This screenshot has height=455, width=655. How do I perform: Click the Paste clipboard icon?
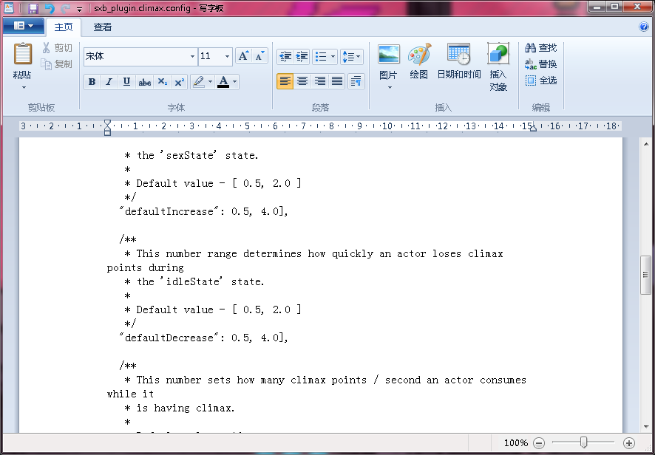tap(23, 53)
